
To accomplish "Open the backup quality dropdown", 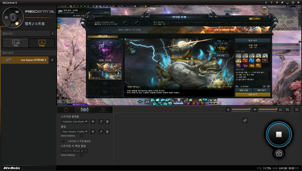I will (x=75, y=151).
